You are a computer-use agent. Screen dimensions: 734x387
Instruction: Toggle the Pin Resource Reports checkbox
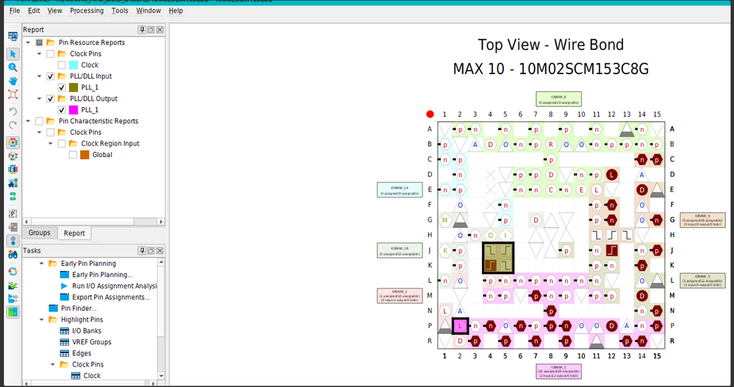pos(40,43)
